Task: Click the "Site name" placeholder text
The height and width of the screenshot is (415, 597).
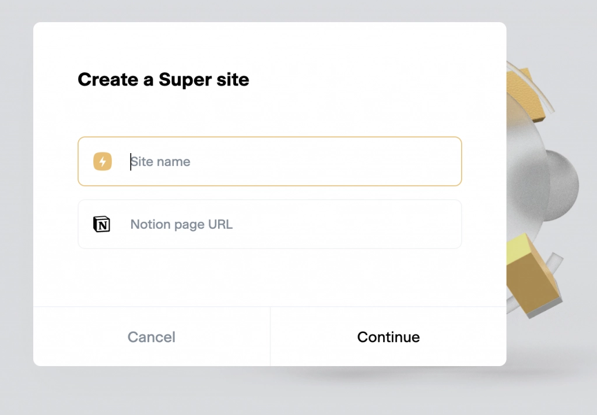Action: tap(160, 161)
